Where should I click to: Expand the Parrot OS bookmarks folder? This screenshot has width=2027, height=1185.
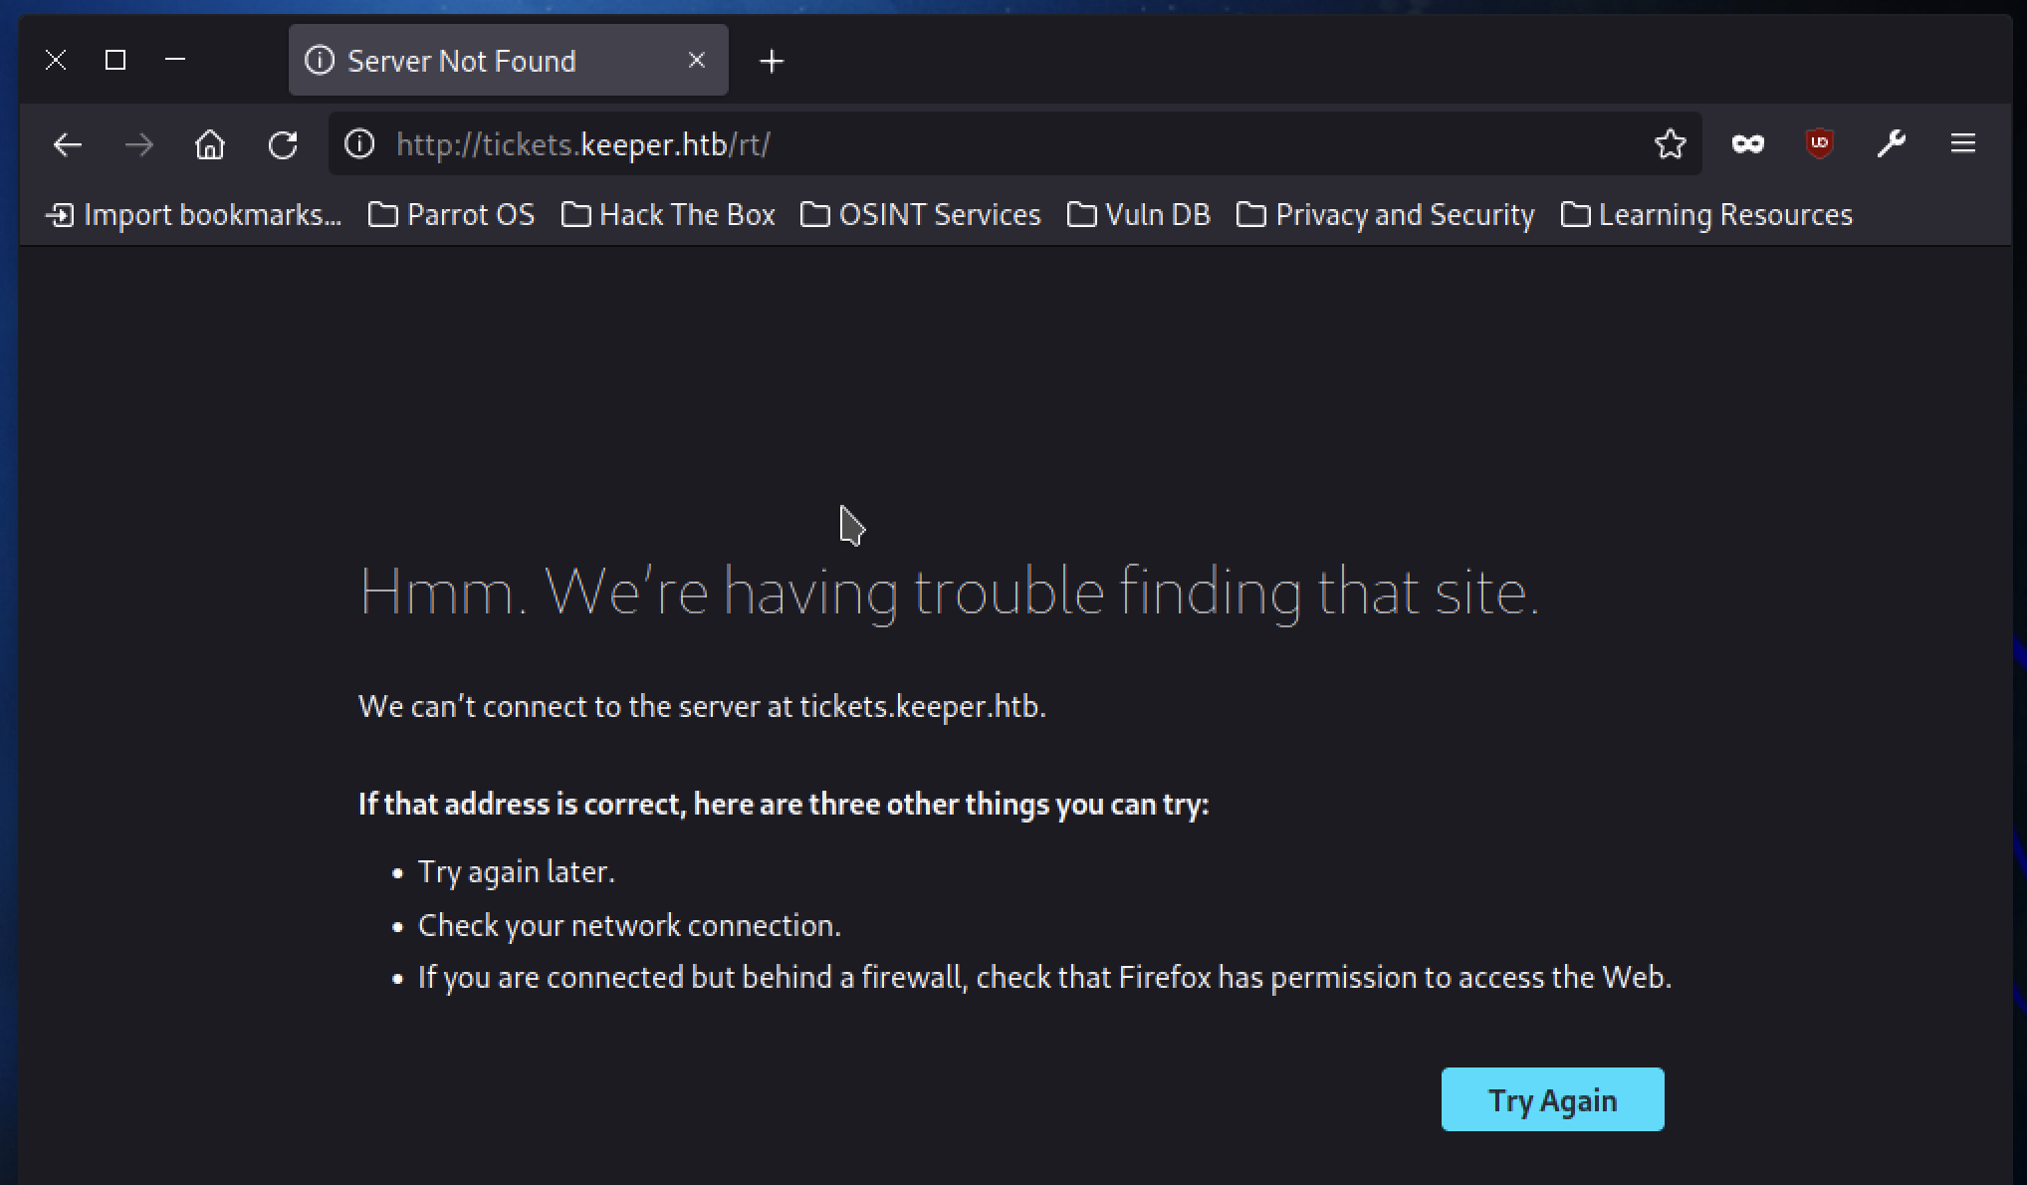452,215
